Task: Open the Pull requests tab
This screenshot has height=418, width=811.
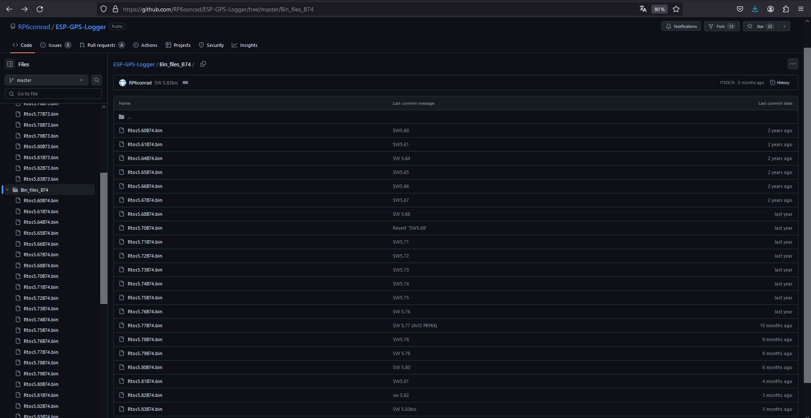Action: (101, 45)
